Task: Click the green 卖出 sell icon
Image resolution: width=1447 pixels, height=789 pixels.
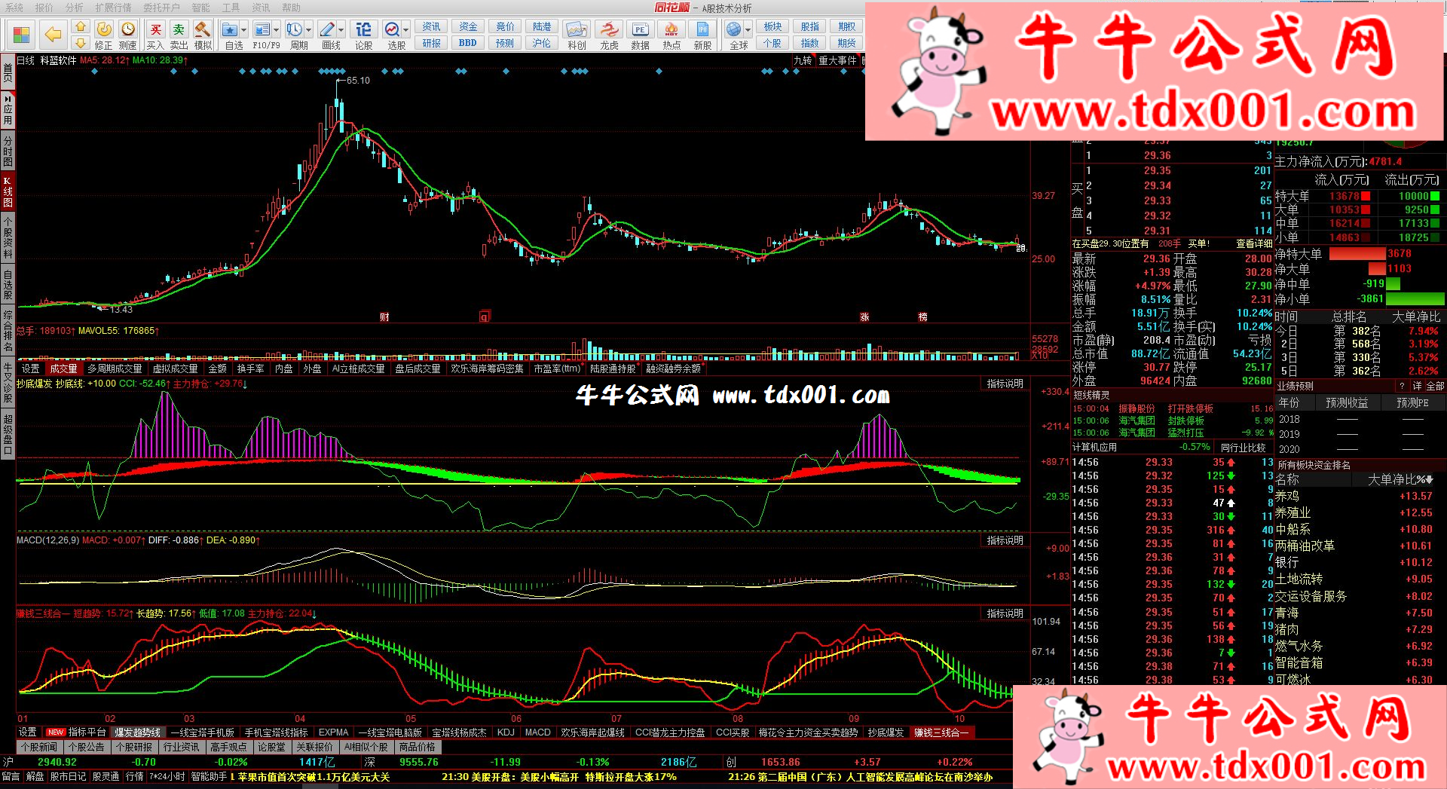Action: click(x=179, y=30)
